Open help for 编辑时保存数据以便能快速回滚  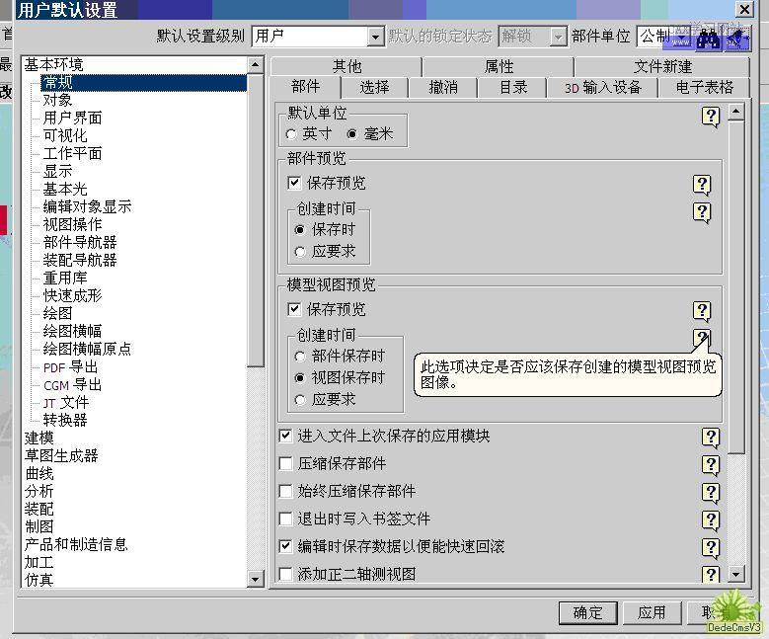click(x=710, y=548)
